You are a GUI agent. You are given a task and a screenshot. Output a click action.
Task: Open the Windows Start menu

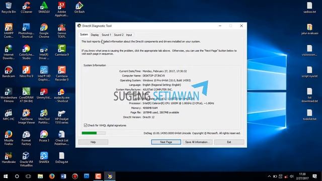tap(6, 176)
